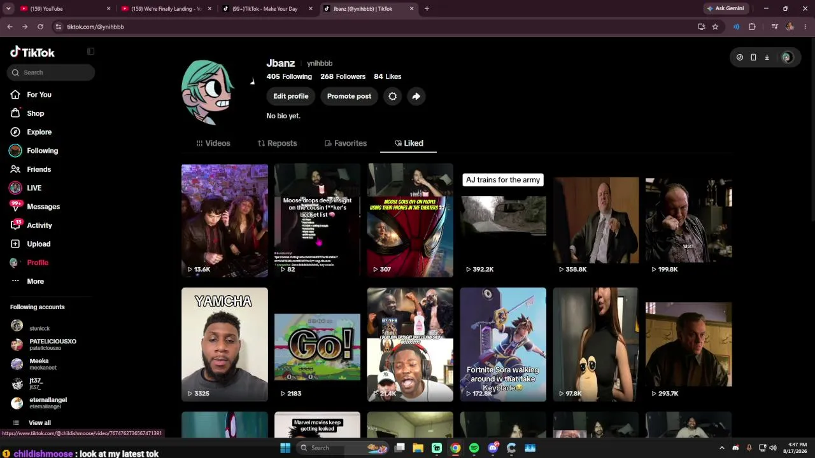
Task: Open Discord from the taskbar
Action: [493, 448]
